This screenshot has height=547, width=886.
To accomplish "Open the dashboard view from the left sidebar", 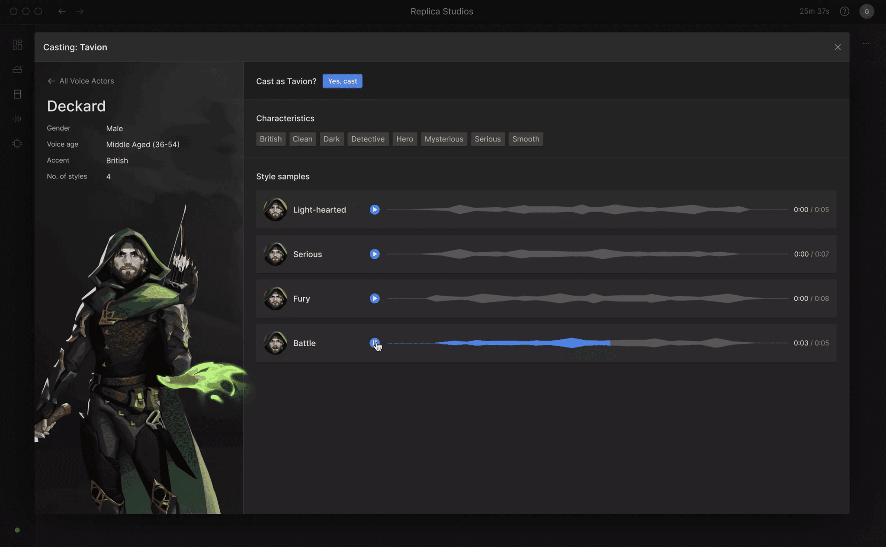I will click(x=17, y=44).
